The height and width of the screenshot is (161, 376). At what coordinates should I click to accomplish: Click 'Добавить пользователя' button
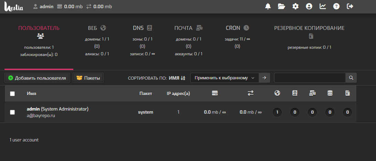coord(37,78)
